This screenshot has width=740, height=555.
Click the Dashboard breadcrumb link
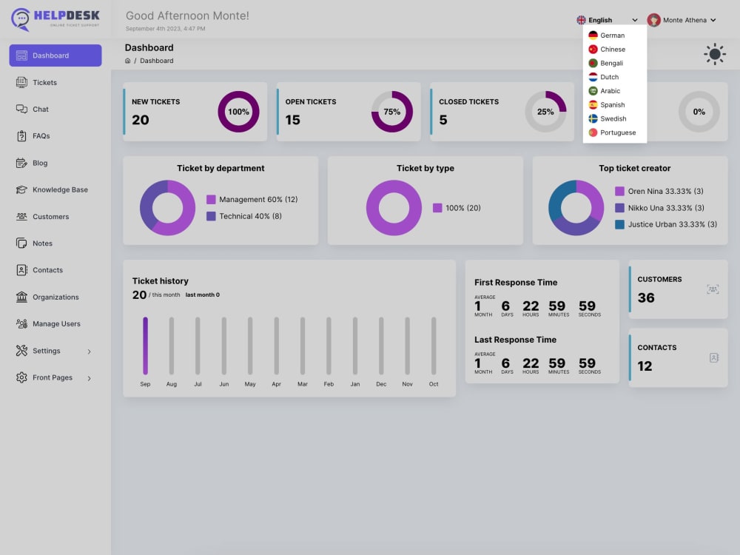point(157,61)
